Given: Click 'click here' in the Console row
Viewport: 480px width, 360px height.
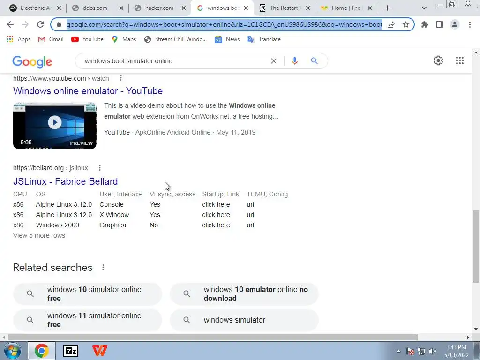Looking at the screenshot, I should (216, 204).
